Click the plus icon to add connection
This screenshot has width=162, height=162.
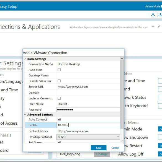(153, 26)
